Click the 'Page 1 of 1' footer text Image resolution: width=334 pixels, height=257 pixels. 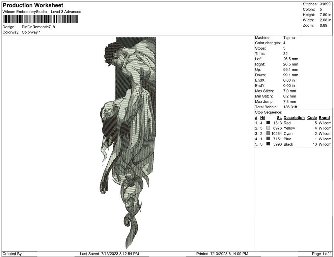pos(322,254)
